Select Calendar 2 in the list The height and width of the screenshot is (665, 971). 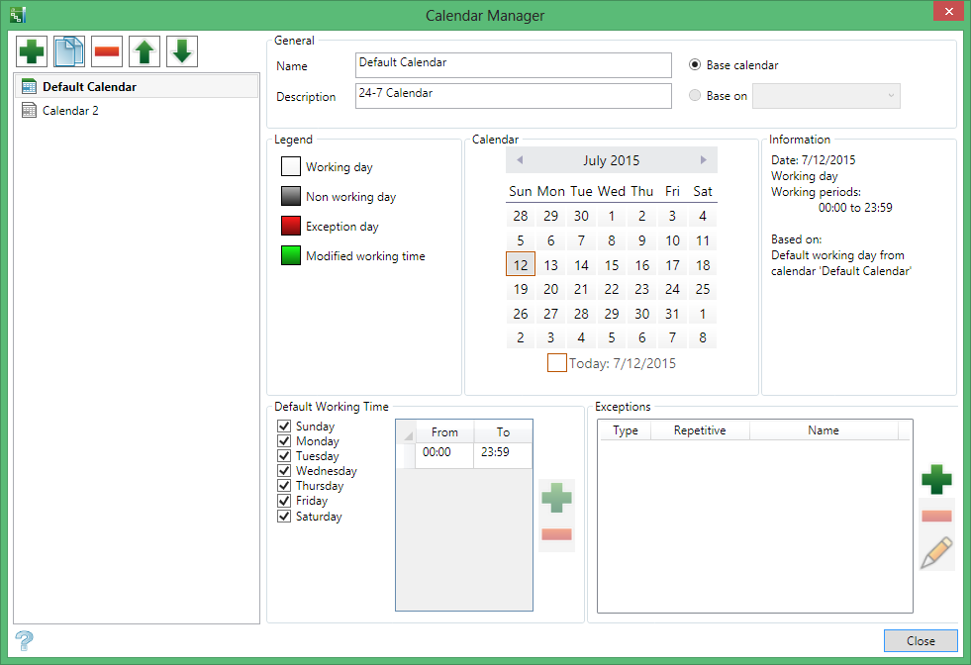(x=70, y=111)
